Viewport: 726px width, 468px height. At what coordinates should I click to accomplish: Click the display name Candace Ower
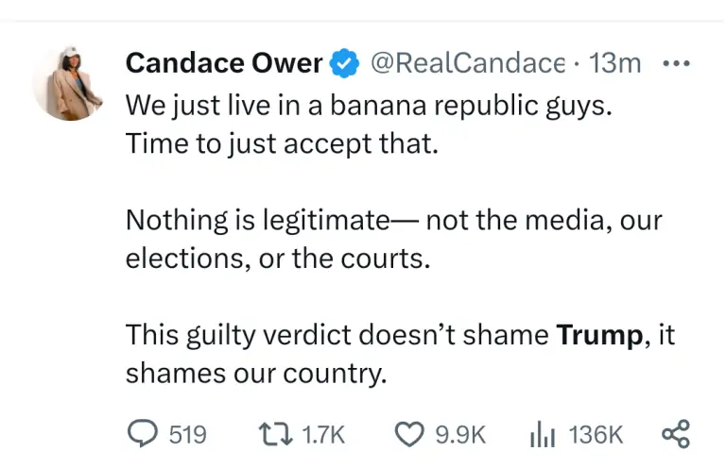(x=223, y=64)
